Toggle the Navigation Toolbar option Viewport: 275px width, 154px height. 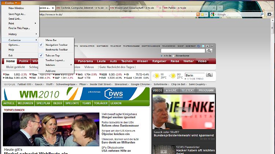tap(56, 45)
